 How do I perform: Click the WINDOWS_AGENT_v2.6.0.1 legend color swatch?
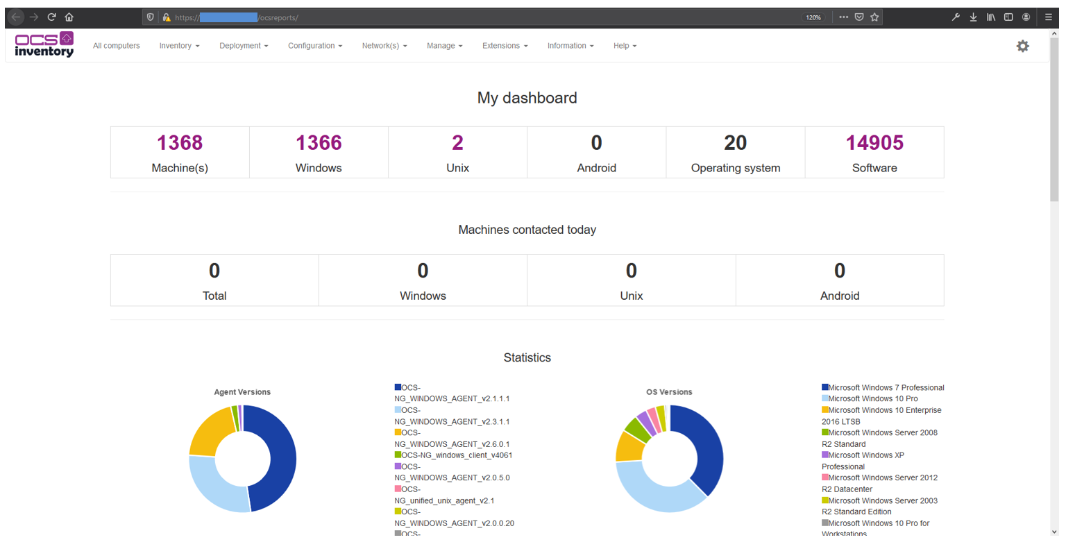click(x=398, y=432)
